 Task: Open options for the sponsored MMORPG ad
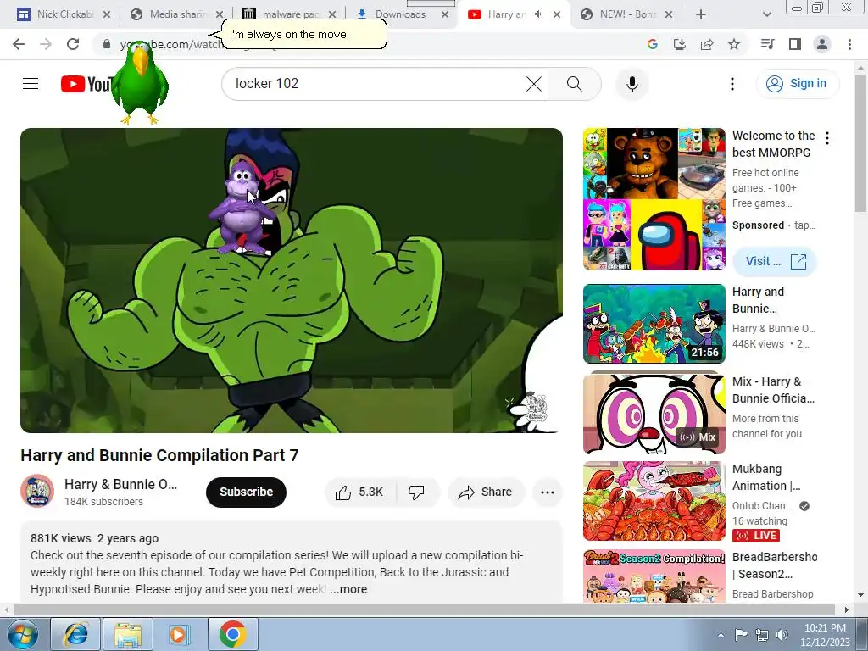(x=827, y=138)
